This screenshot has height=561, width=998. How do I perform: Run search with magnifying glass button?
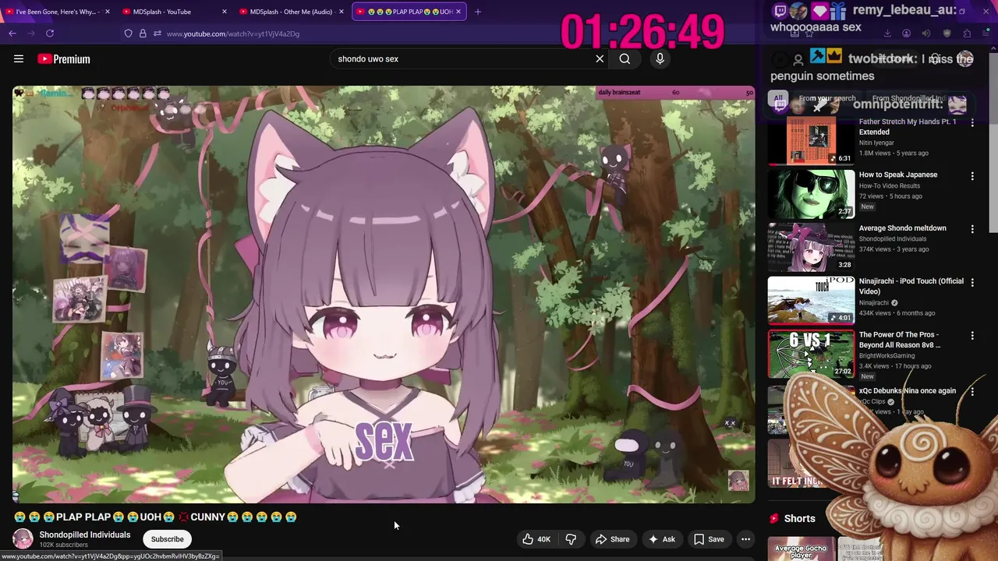(625, 58)
